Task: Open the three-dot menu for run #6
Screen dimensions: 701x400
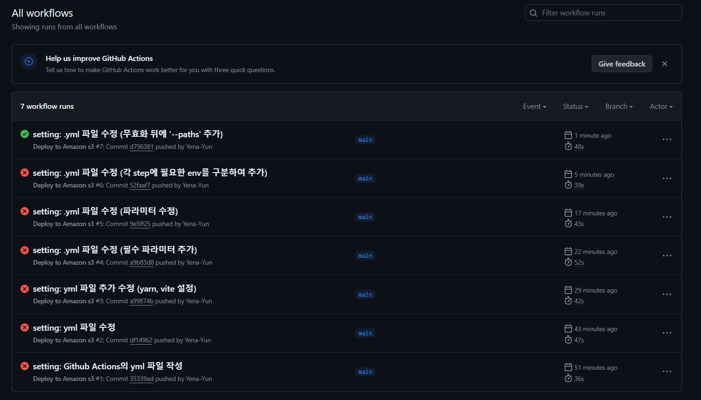Action: tap(667, 178)
